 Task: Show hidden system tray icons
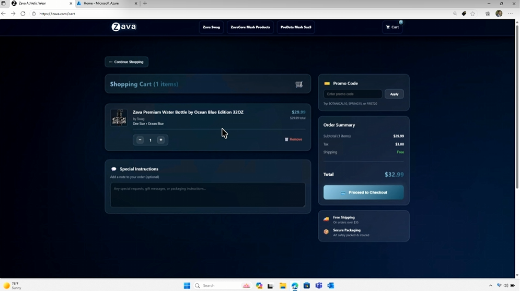click(x=490, y=286)
